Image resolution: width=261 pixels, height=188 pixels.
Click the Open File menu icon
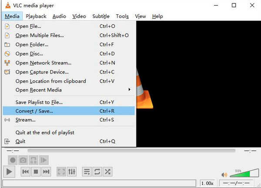[x=7, y=26]
